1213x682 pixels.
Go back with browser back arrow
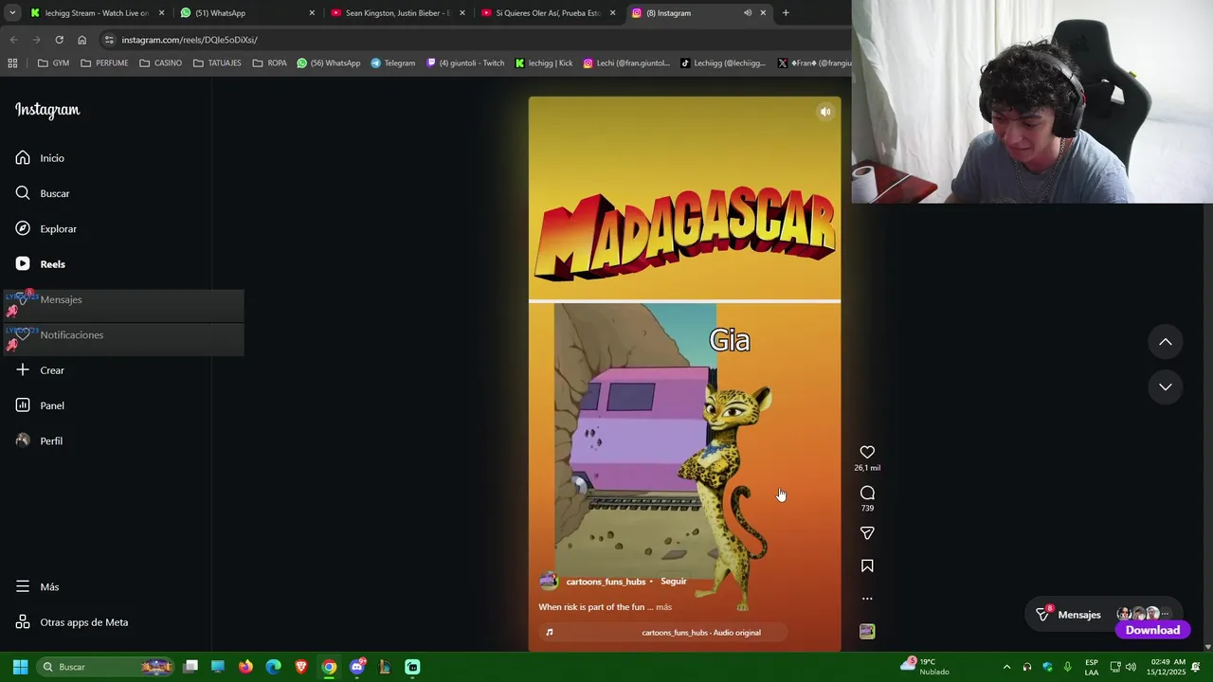point(13,40)
